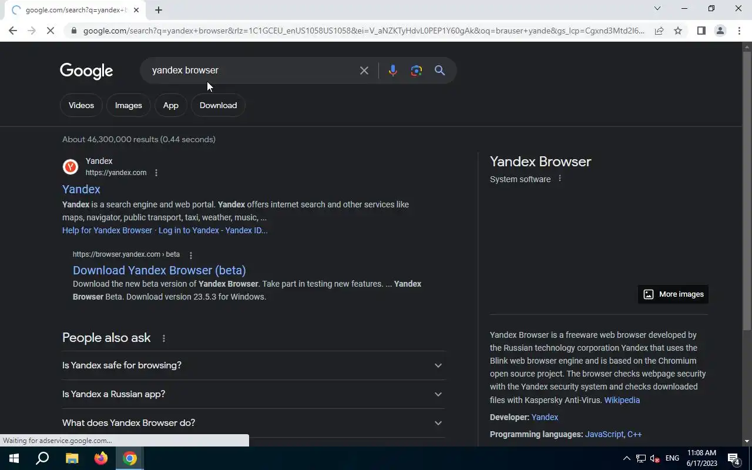Open the C++ programming language link

(634, 434)
